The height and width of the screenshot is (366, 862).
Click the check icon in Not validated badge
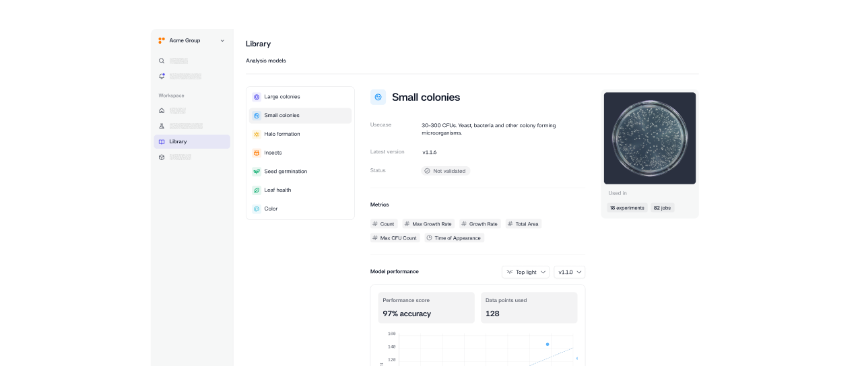click(427, 171)
